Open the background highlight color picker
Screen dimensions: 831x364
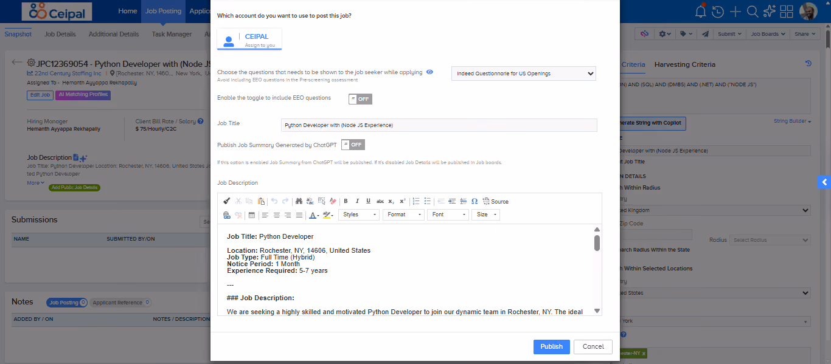[329, 215]
